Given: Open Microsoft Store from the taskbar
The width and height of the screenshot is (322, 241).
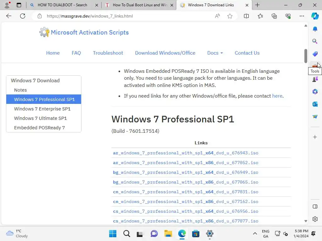Looking at the screenshot, I should click(196, 233).
